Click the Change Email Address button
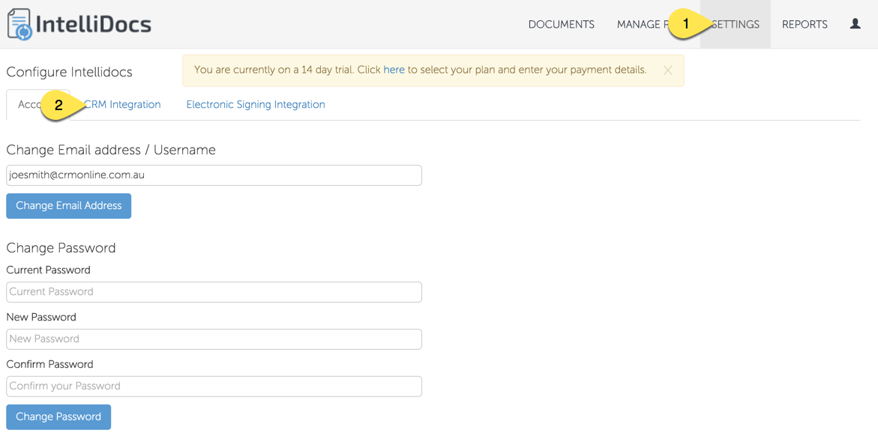878x439 pixels. 69,206
